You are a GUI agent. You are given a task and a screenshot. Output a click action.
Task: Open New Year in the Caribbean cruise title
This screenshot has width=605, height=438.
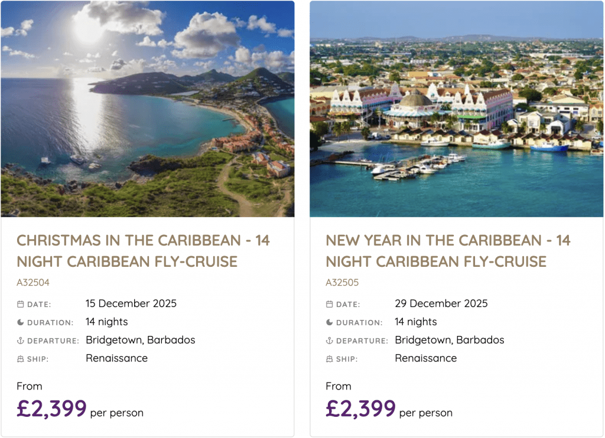pos(448,251)
